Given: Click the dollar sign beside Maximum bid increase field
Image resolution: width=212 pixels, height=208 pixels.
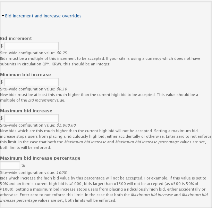Looking at the screenshot, I should pos(1,118).
